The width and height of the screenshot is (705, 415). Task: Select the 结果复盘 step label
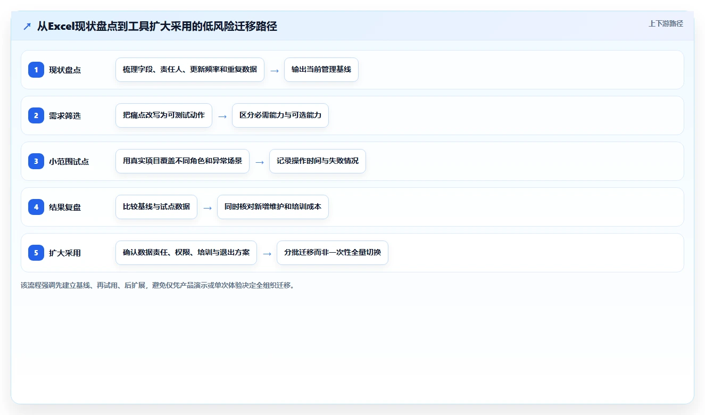tap(65, 207)
